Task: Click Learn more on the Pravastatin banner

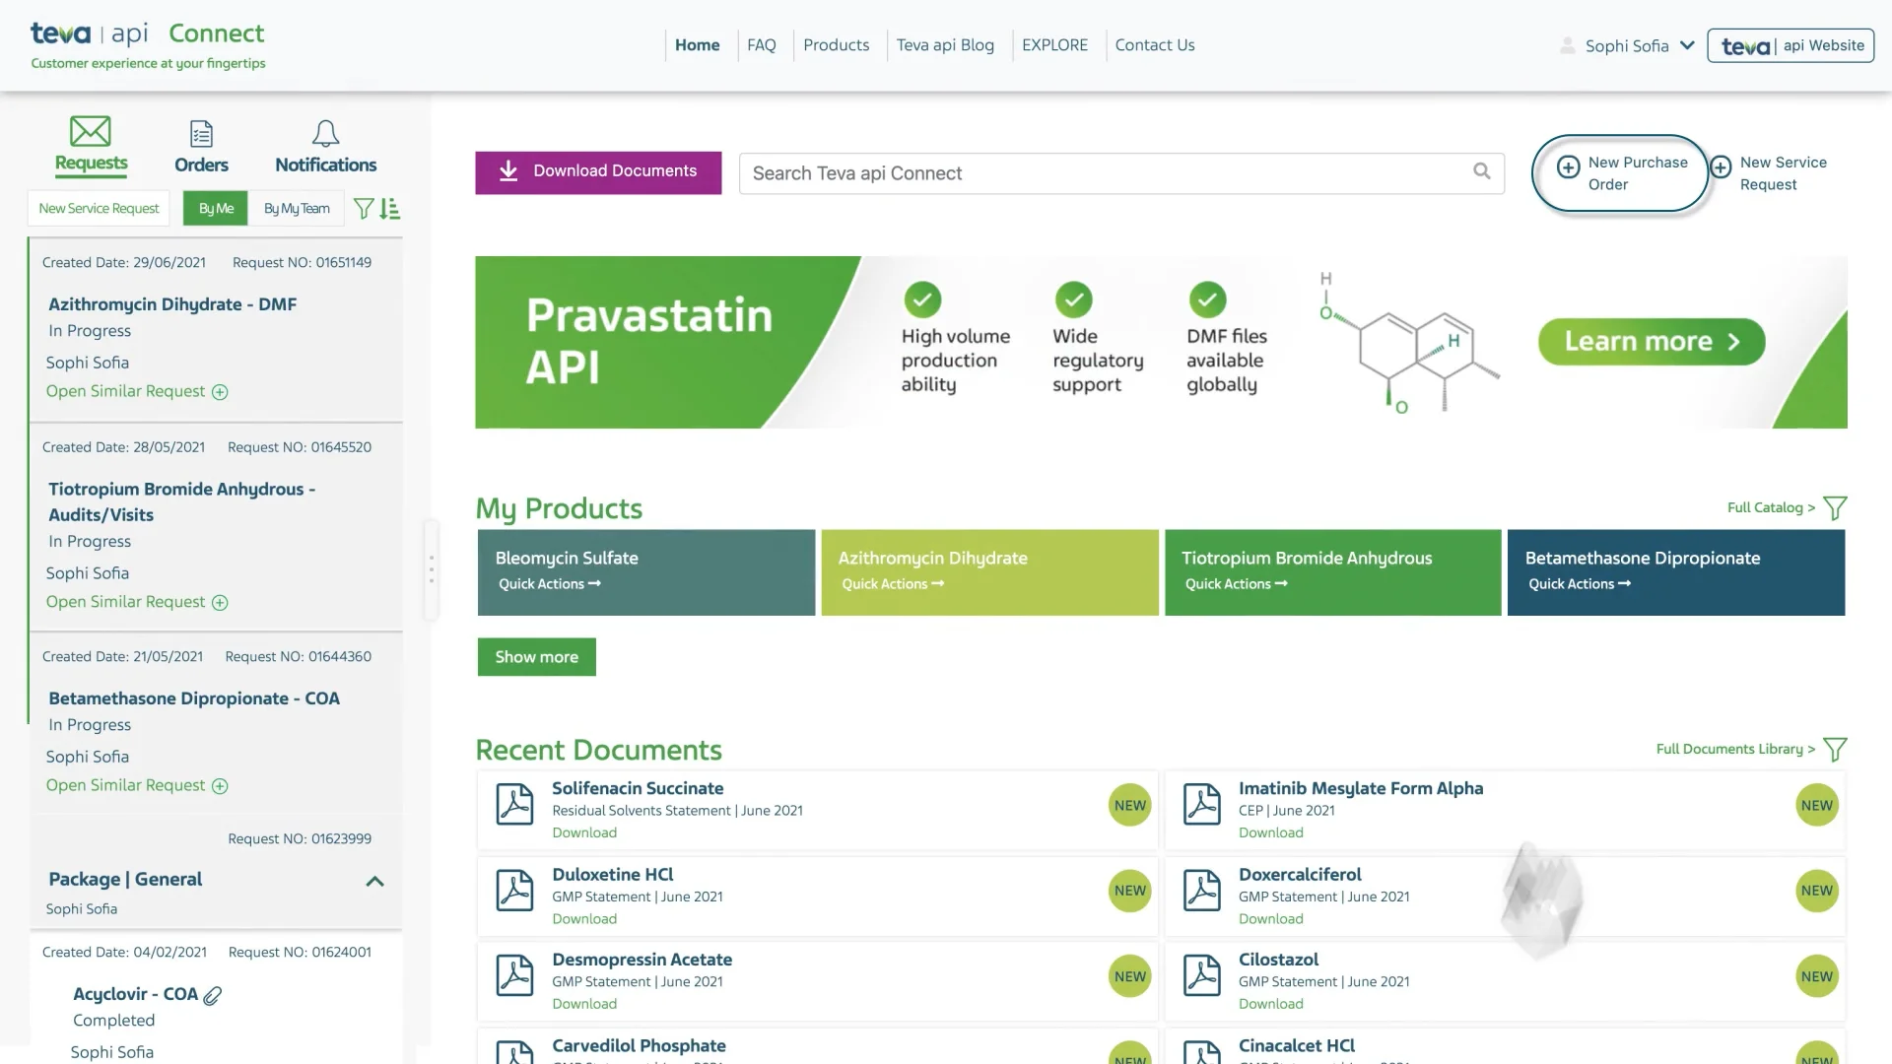Action: coord(1651,342)
